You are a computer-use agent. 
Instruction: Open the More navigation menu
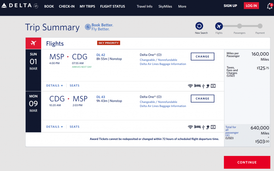pyautogui.click(x=182, y=6)
